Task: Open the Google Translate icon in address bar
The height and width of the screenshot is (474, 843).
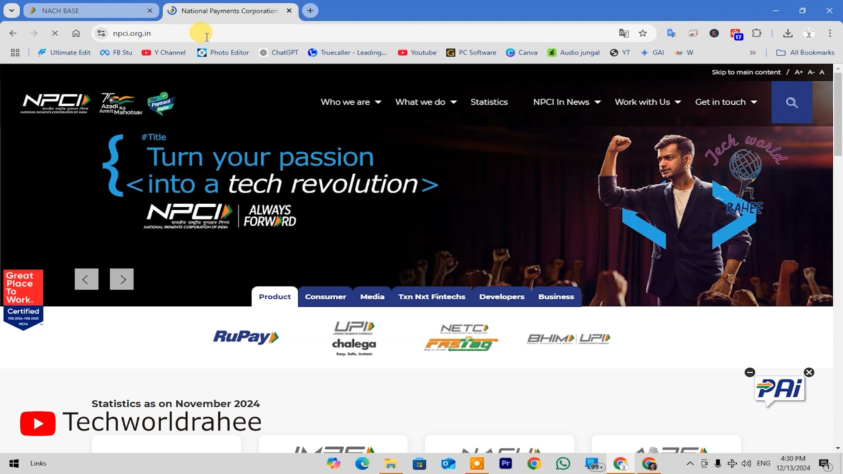Action: pyautogui.click(x=623, y=33)
